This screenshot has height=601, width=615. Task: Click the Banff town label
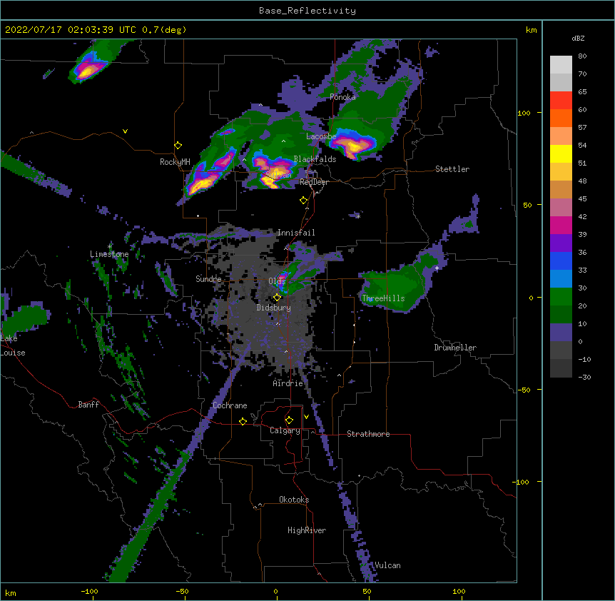coord(88,405)
